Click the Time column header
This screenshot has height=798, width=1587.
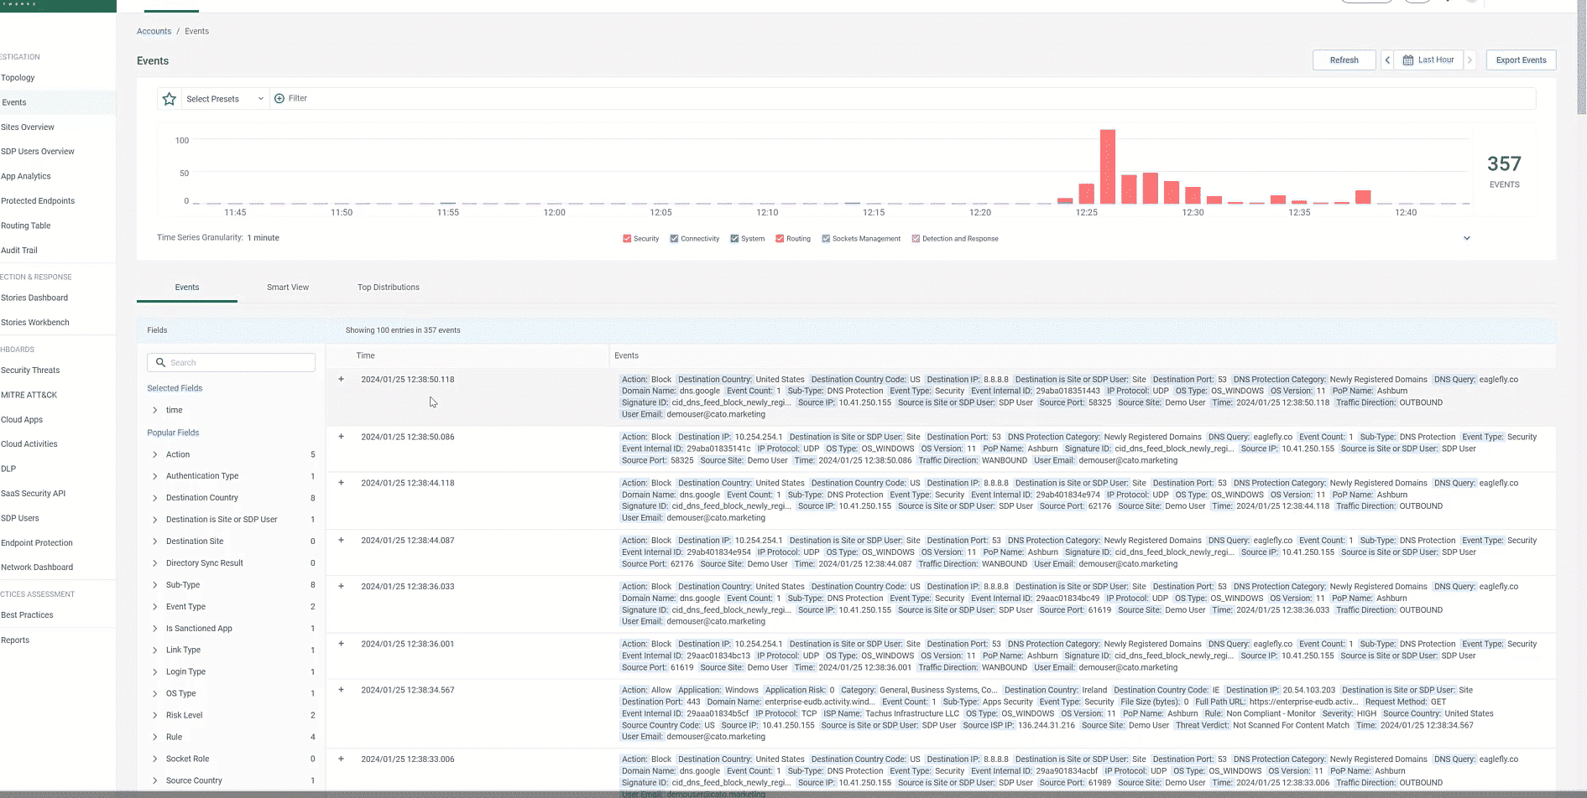pyautogui.click(x=365, y=356)
